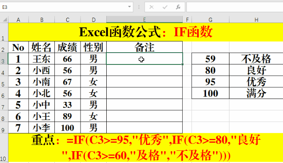Click the score cell '67'

(67, 82)
